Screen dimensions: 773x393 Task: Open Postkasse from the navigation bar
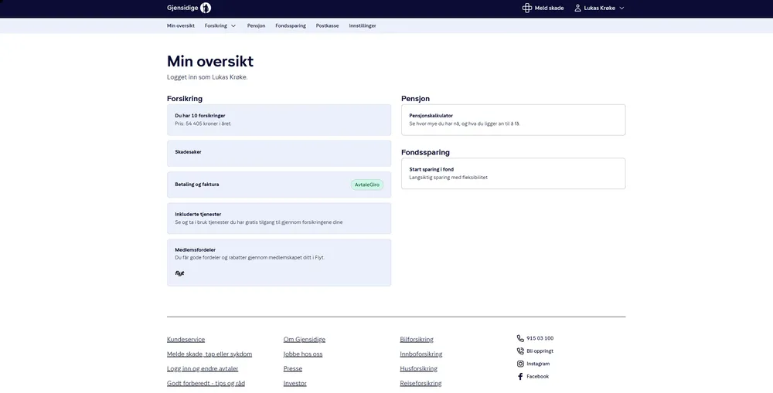tap(327, 25)
